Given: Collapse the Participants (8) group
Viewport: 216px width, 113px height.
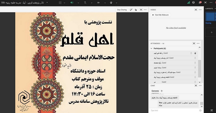Looking at the screenshot, I should click(x=152, y=48).
